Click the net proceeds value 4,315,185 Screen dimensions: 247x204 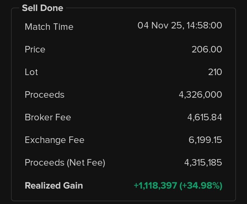click(203, 163)
